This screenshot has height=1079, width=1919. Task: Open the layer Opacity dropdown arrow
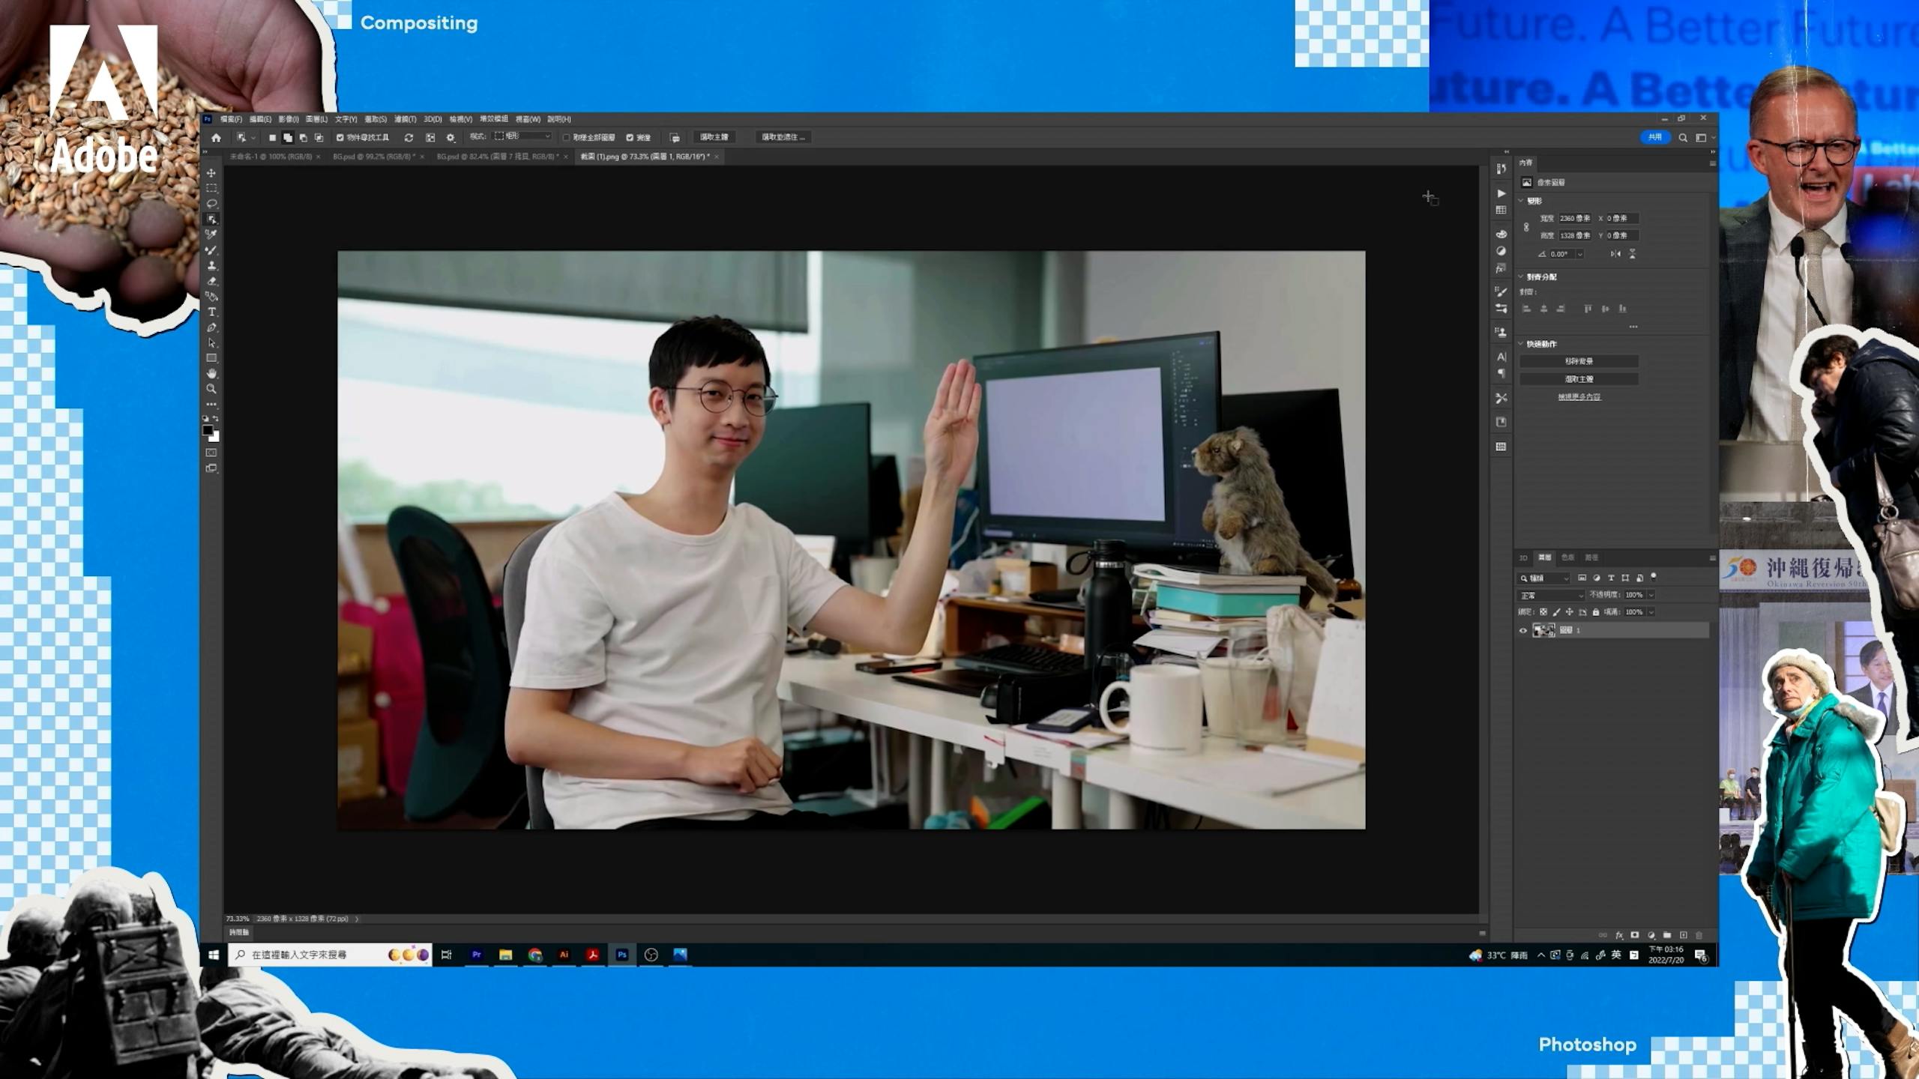1651,595
